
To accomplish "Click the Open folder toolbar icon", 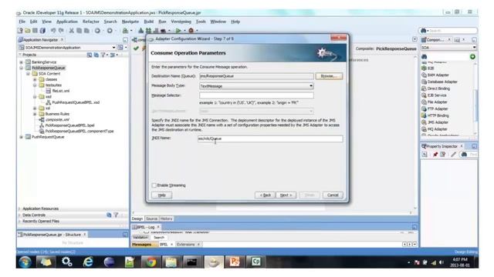I will click(28, 31).
